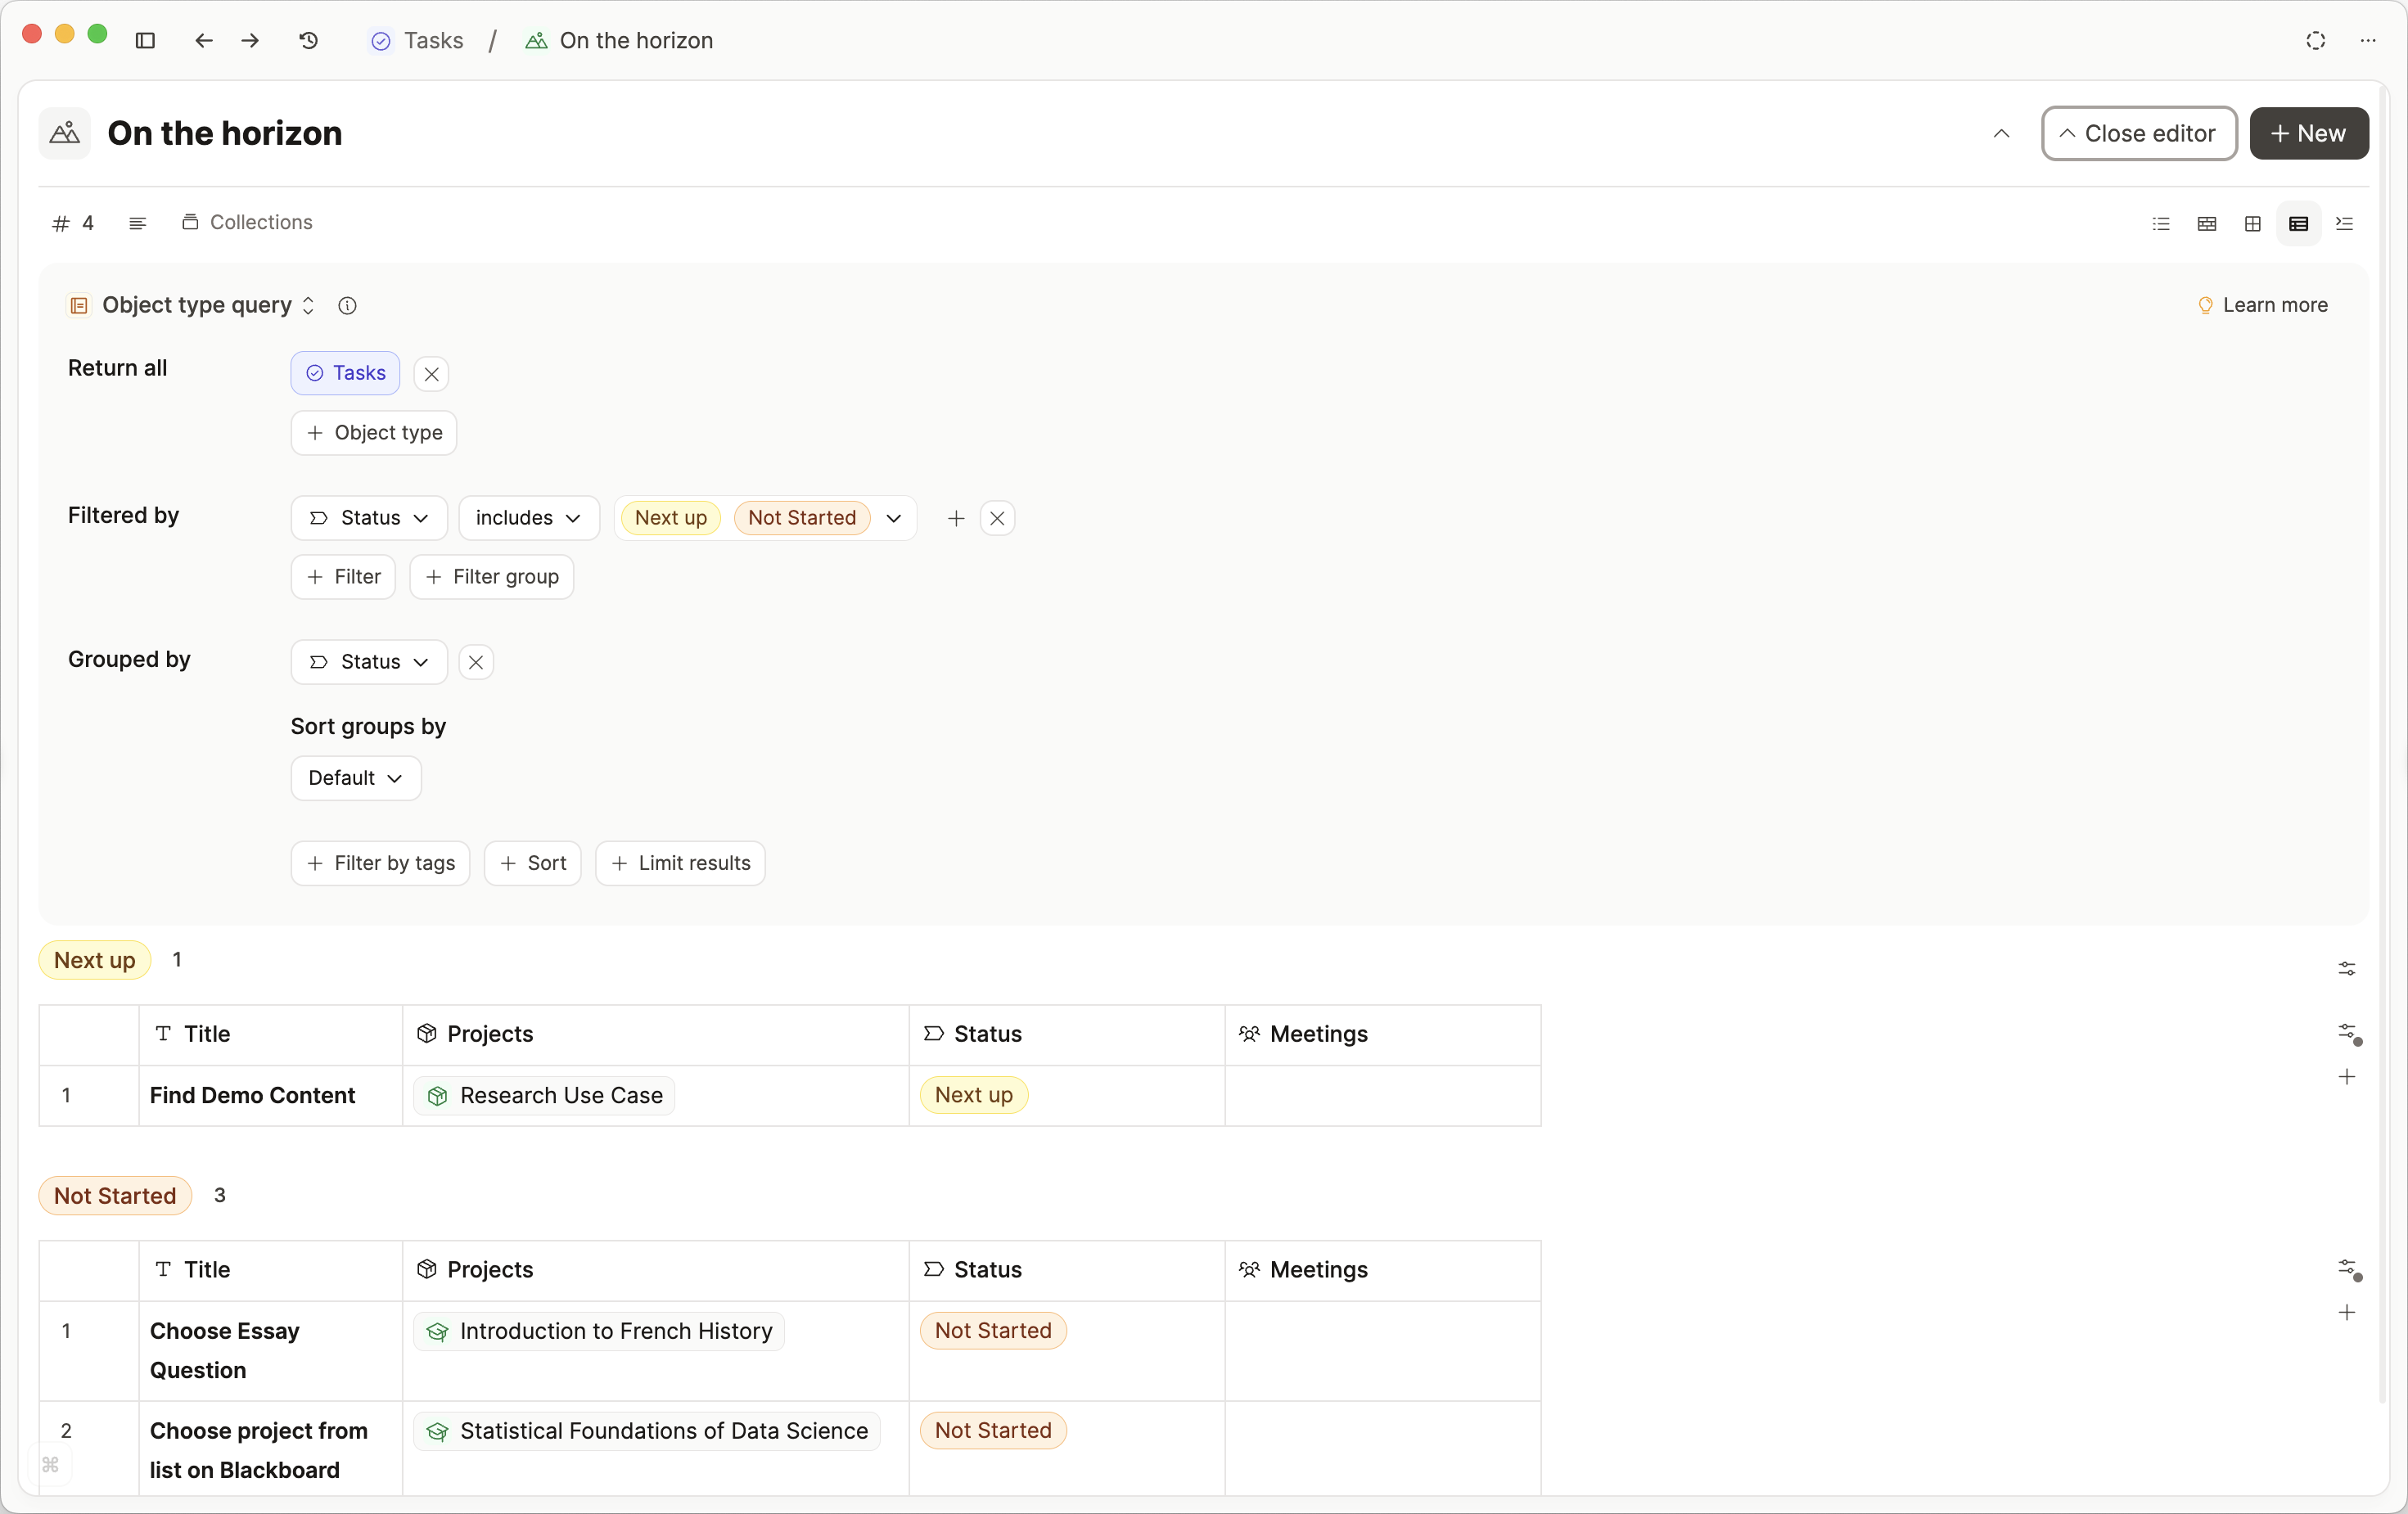Open the history clock icon
The height and width of the screenshot is (1514, 2408).
pos(309,40)
